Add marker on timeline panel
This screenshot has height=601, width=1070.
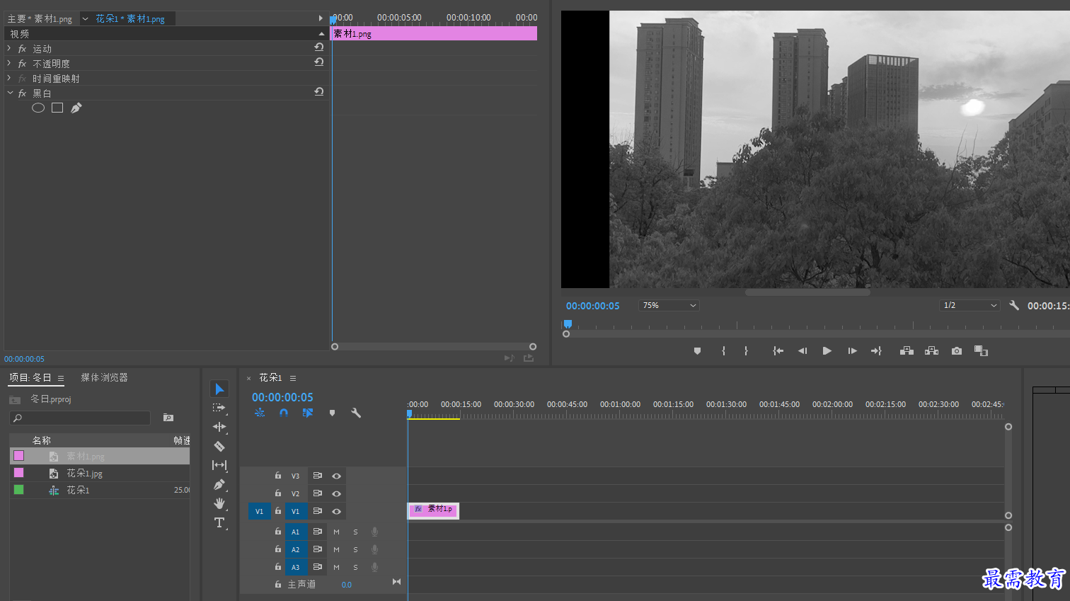coord(332,413)
